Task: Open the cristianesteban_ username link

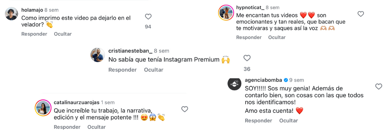Action: click(x=130, y=51)
